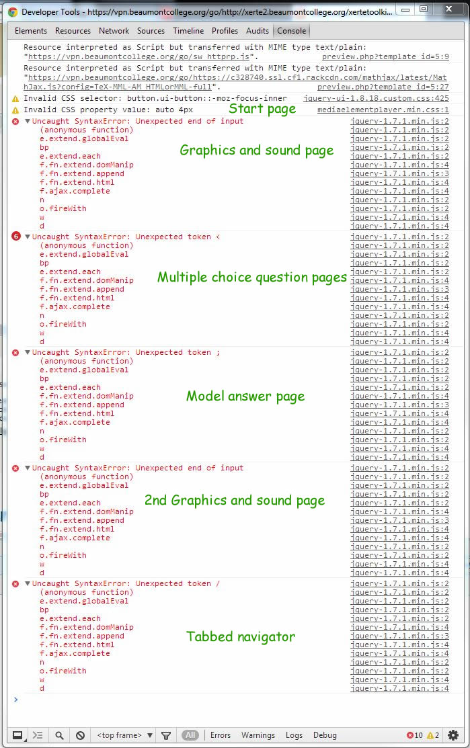Show console via the multiline prompt icon

(x=38, y=735)
